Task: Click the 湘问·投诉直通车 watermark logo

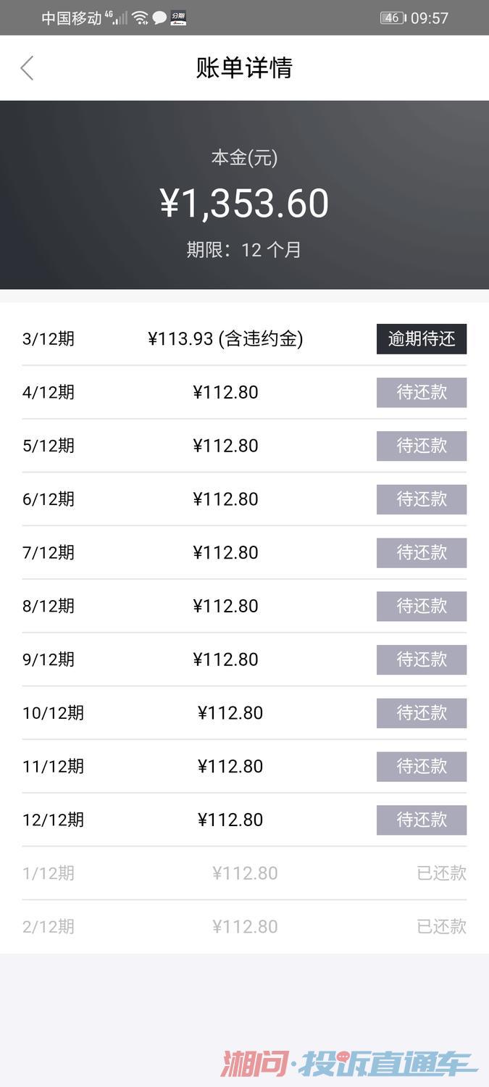Action: coord(348,1063)
